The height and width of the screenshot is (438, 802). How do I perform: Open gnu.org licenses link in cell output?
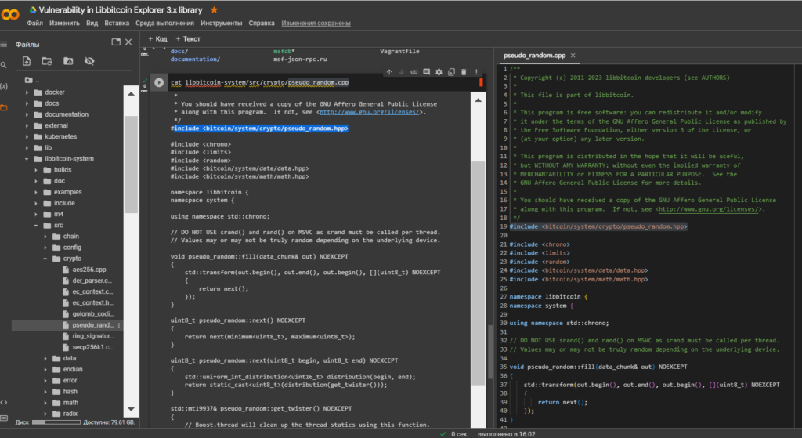(x=370, y=112)
